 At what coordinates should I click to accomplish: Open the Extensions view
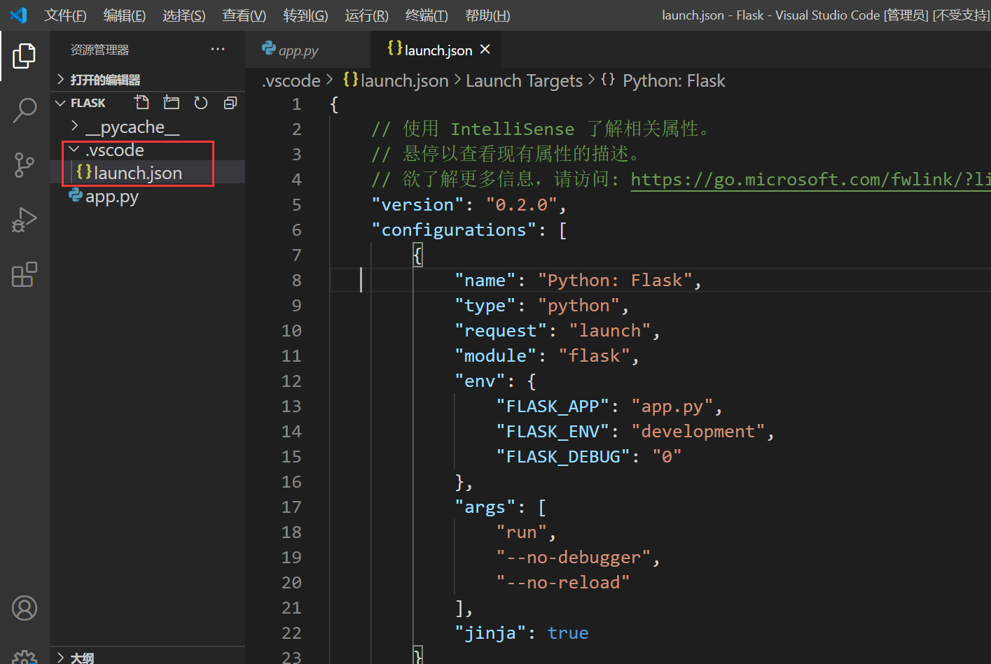point(25,274)
